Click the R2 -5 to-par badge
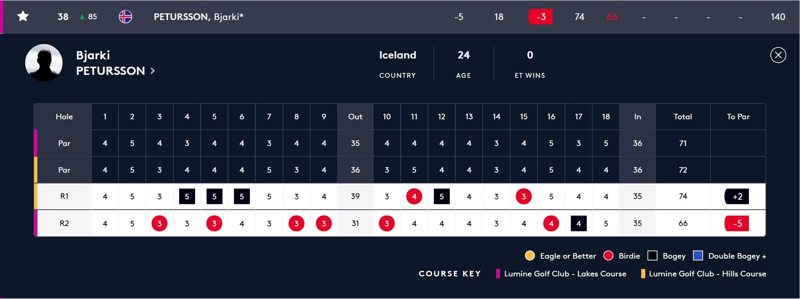Image resolution: width=800 pixels, height=299 pixels. (x=737, y=223)
